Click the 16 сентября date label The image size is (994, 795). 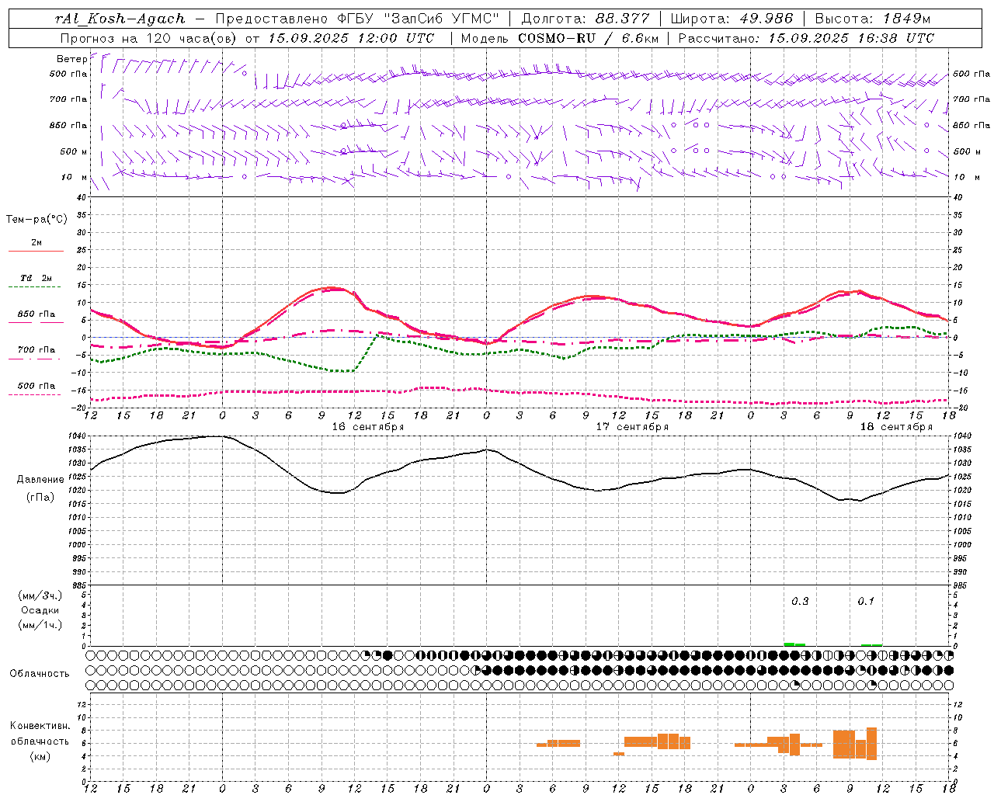coord(368,427)
